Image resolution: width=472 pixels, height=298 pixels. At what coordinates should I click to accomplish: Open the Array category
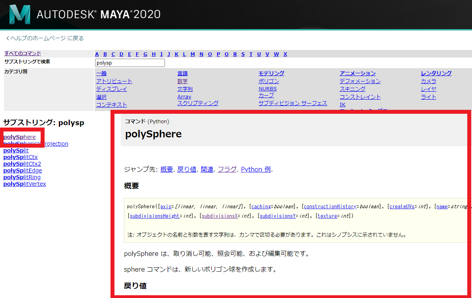coord(184,97)
